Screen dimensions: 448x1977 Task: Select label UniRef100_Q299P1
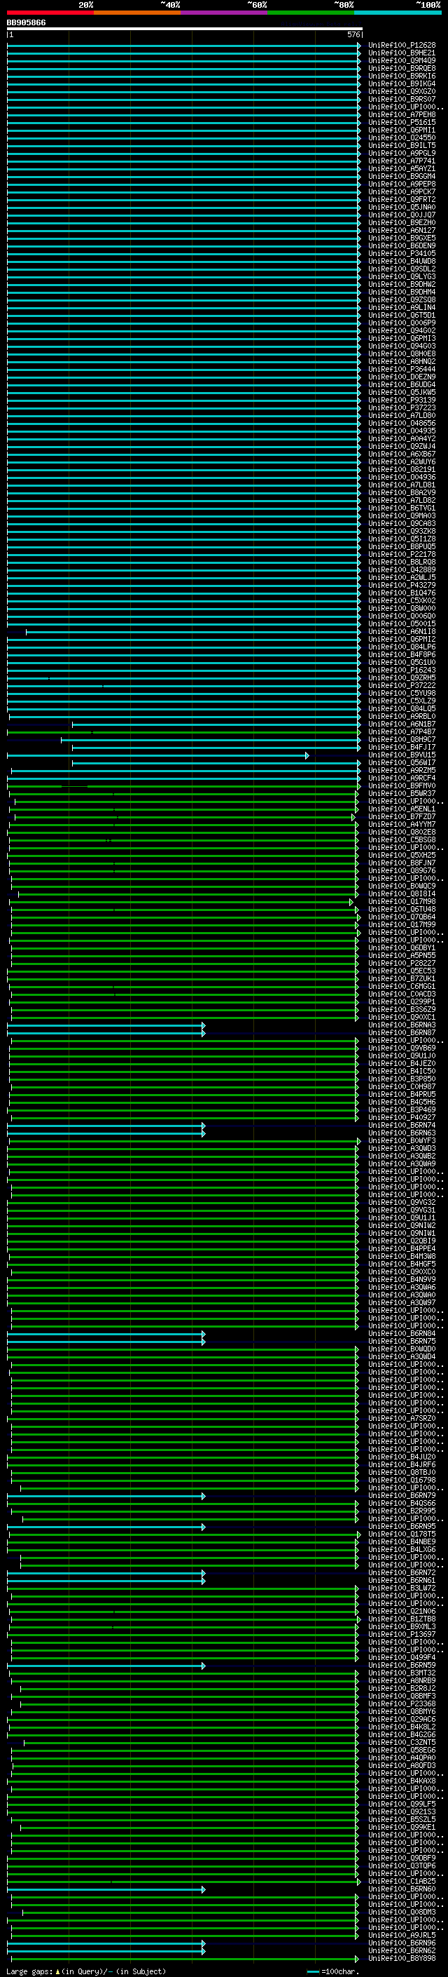point(402,1002)
